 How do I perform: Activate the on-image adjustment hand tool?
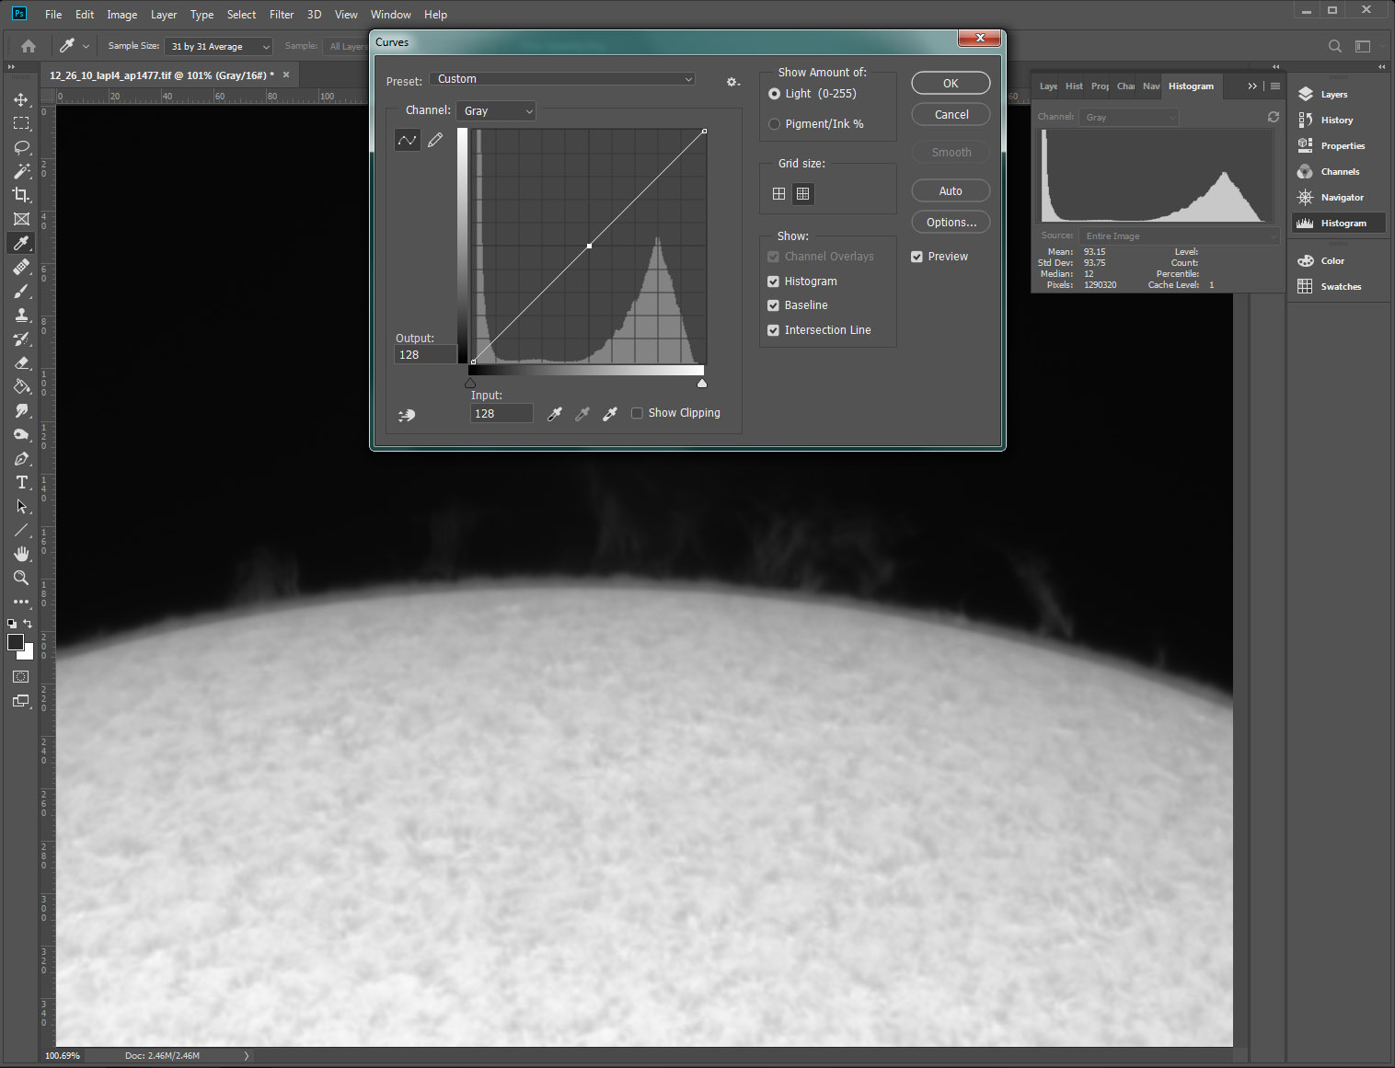tap(407, 415)
